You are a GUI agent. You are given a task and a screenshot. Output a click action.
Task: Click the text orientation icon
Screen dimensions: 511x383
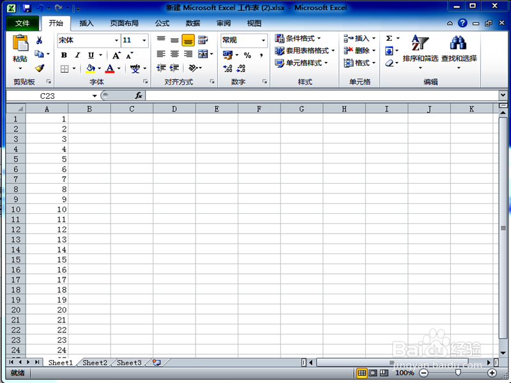pyautogui.click(x=193, y=68)
